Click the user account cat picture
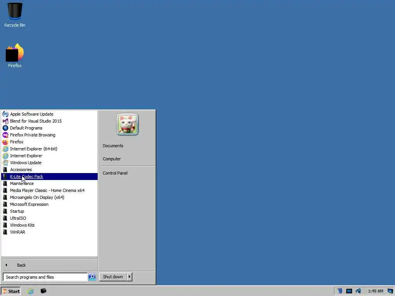Image resolution: width=395 pixels, height=296 pixels. [x=127, y=124]
